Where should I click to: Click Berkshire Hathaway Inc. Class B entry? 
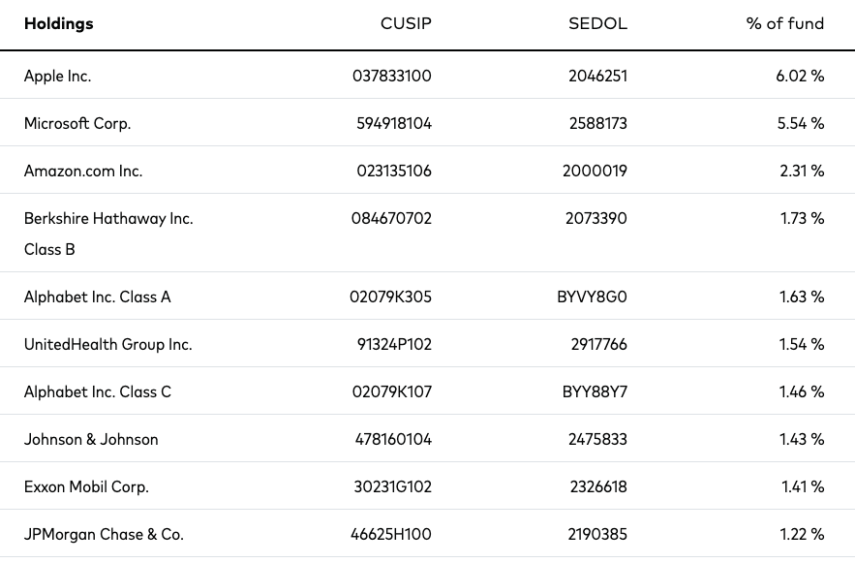pyautogui.click(x=108, y=234)
